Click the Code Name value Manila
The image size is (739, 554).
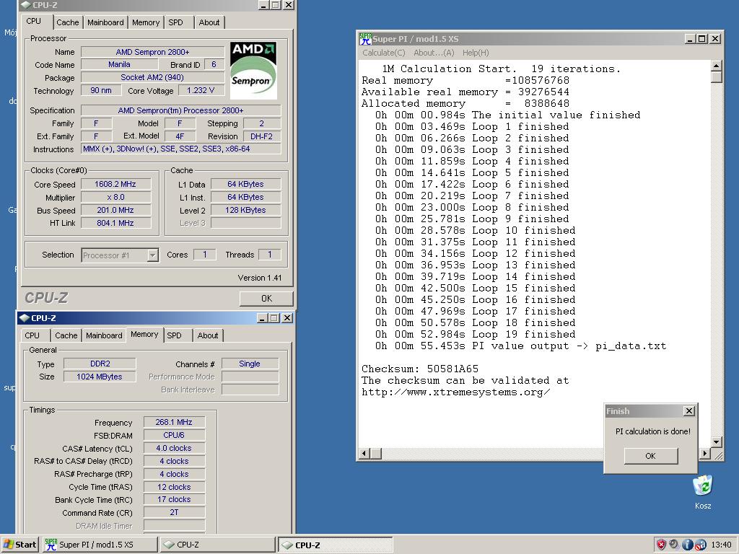coord(119,64)
